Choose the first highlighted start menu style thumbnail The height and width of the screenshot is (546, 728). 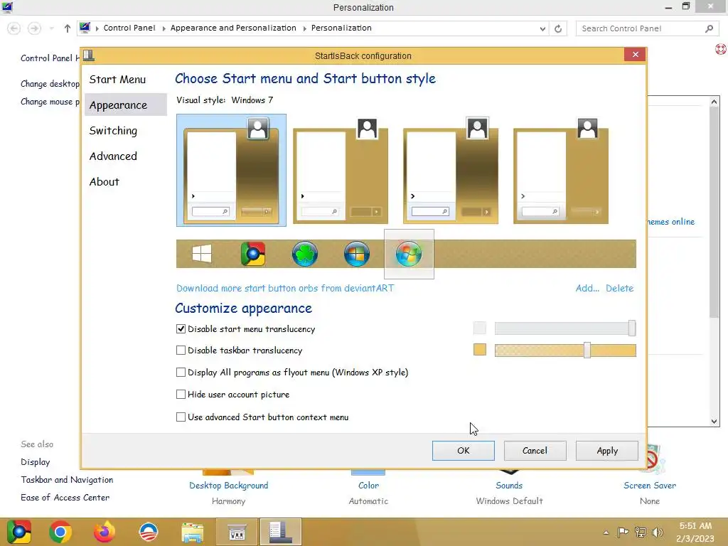(x=231, y=171)
